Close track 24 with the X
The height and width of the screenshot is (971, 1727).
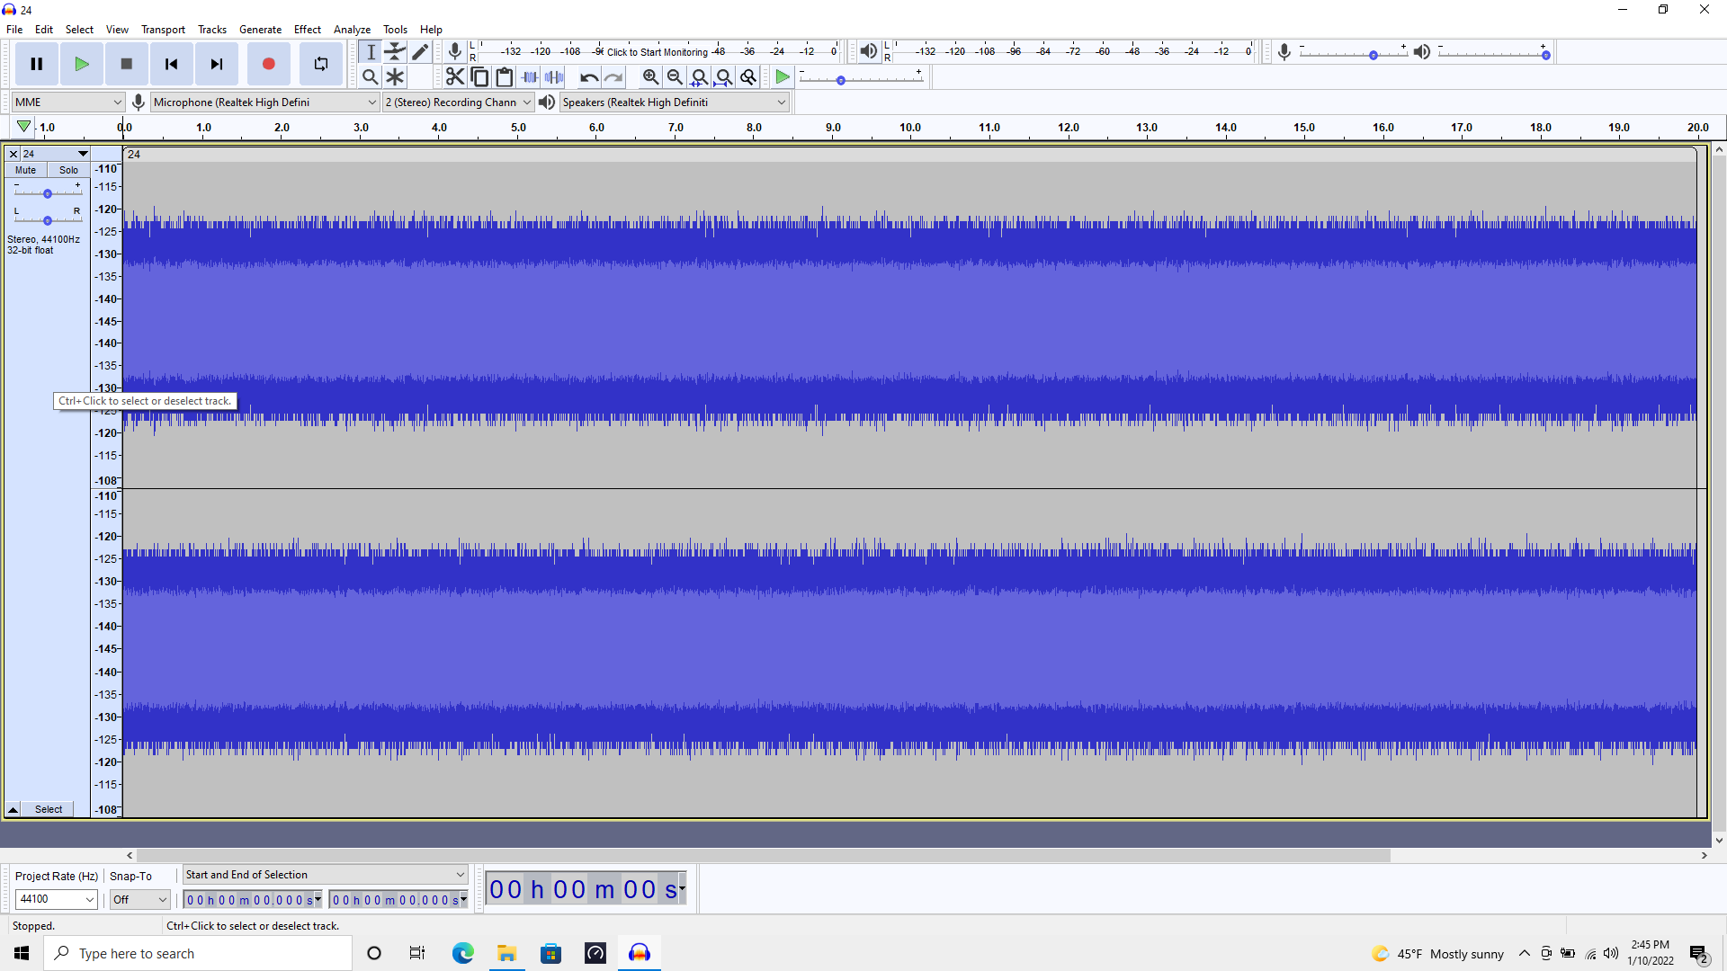(13, 154)
